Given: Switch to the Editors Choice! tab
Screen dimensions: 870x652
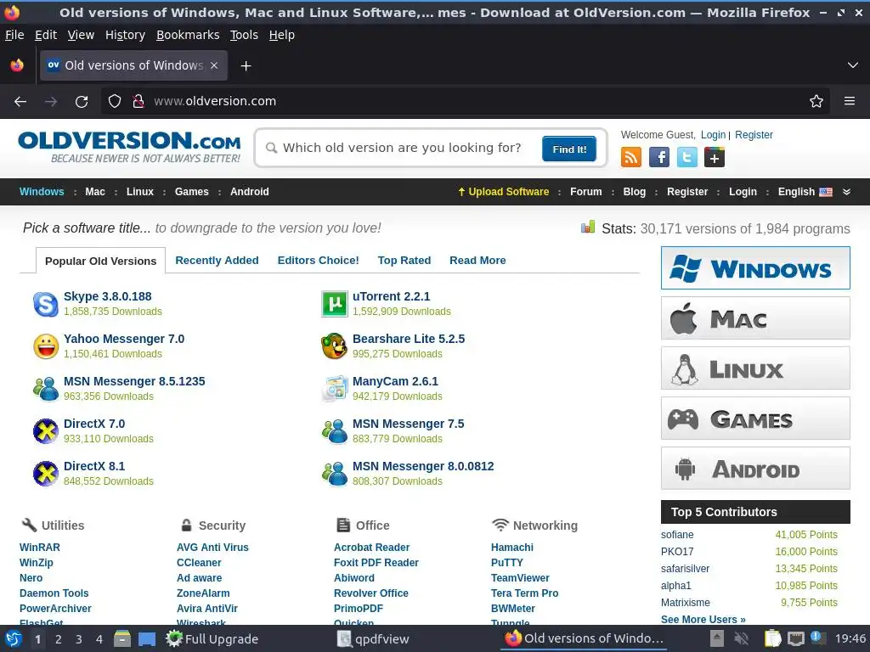Looking at the screenshot, I should click(318, 261).
